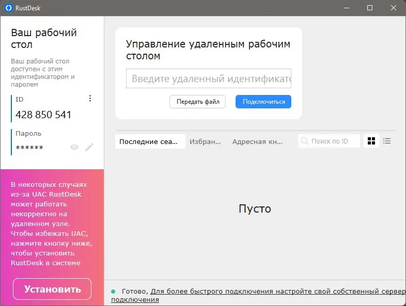This screenshot has height=306, width=406.
Task: Follow the link about setting up own server
Action: [x=259, y=295]
